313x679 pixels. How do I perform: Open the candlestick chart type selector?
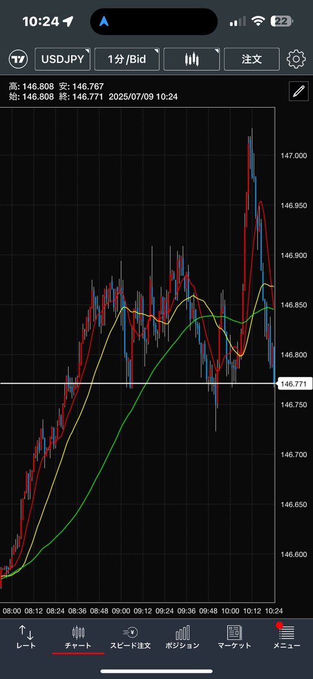coord(192,59)
